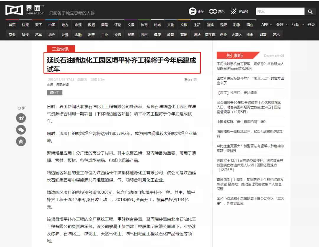Image resolution: width=319 pixels, height=247 pixels.
Task: Open the 科技 nav item
Action: click(x=25, y=35)
